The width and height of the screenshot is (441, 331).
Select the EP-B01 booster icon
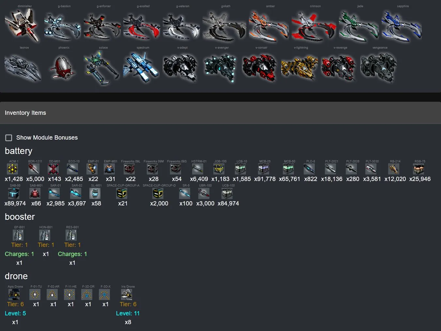(x=18, y=235)
